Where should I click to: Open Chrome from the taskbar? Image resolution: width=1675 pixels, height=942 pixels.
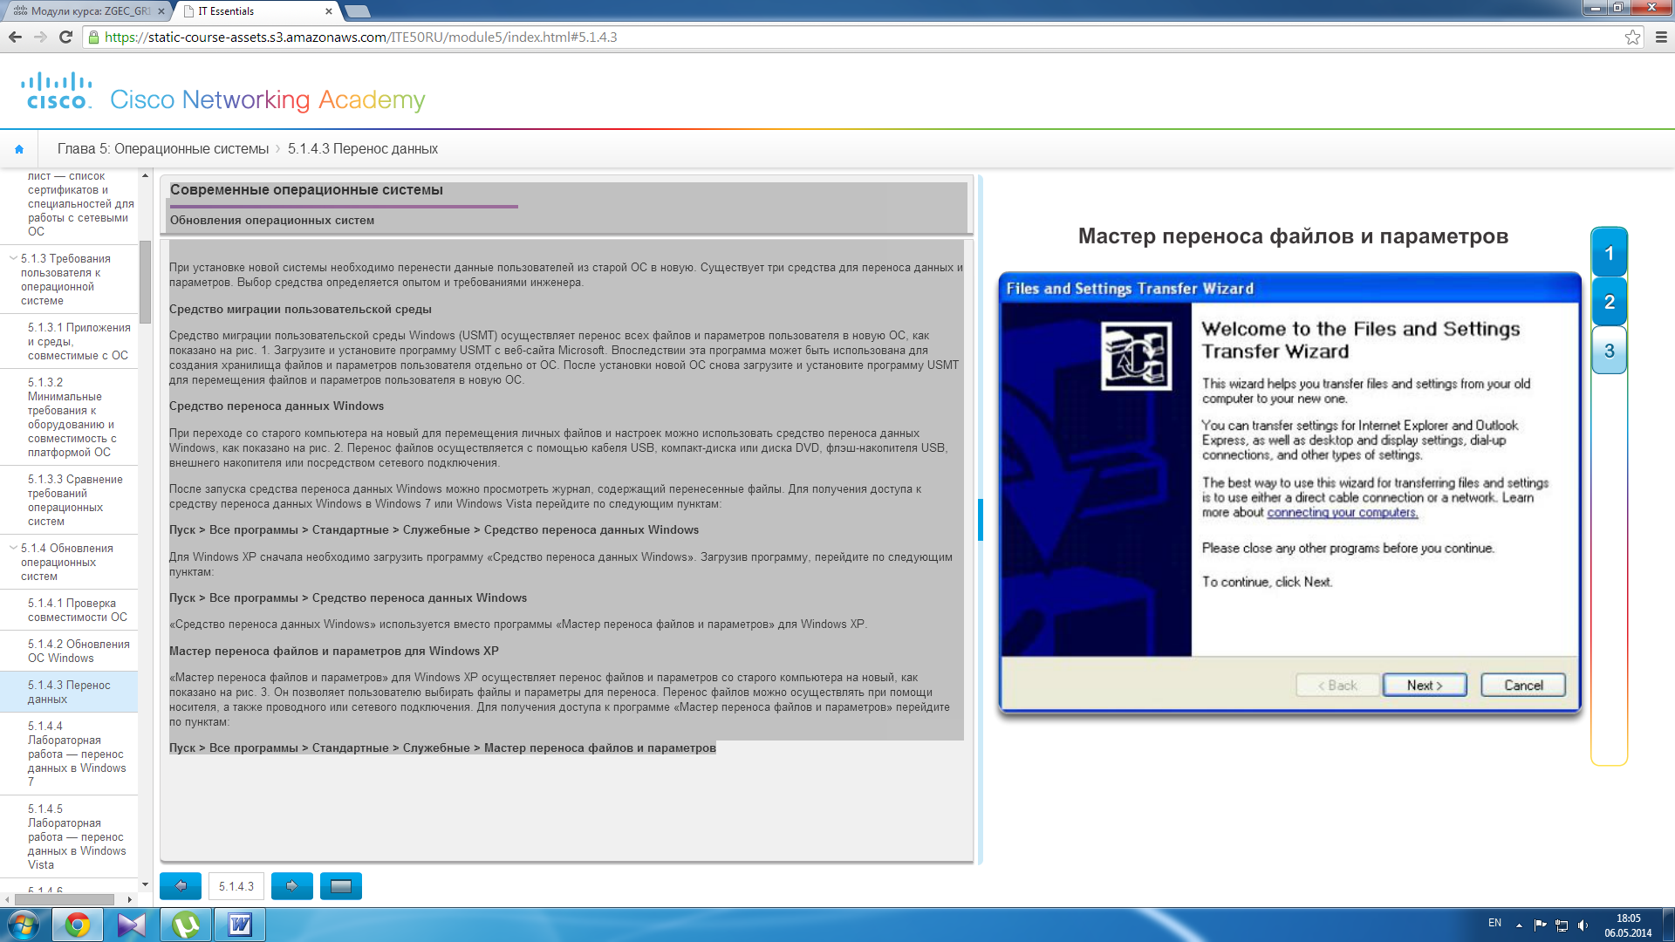pyautogui.click(x=78, y=925)
